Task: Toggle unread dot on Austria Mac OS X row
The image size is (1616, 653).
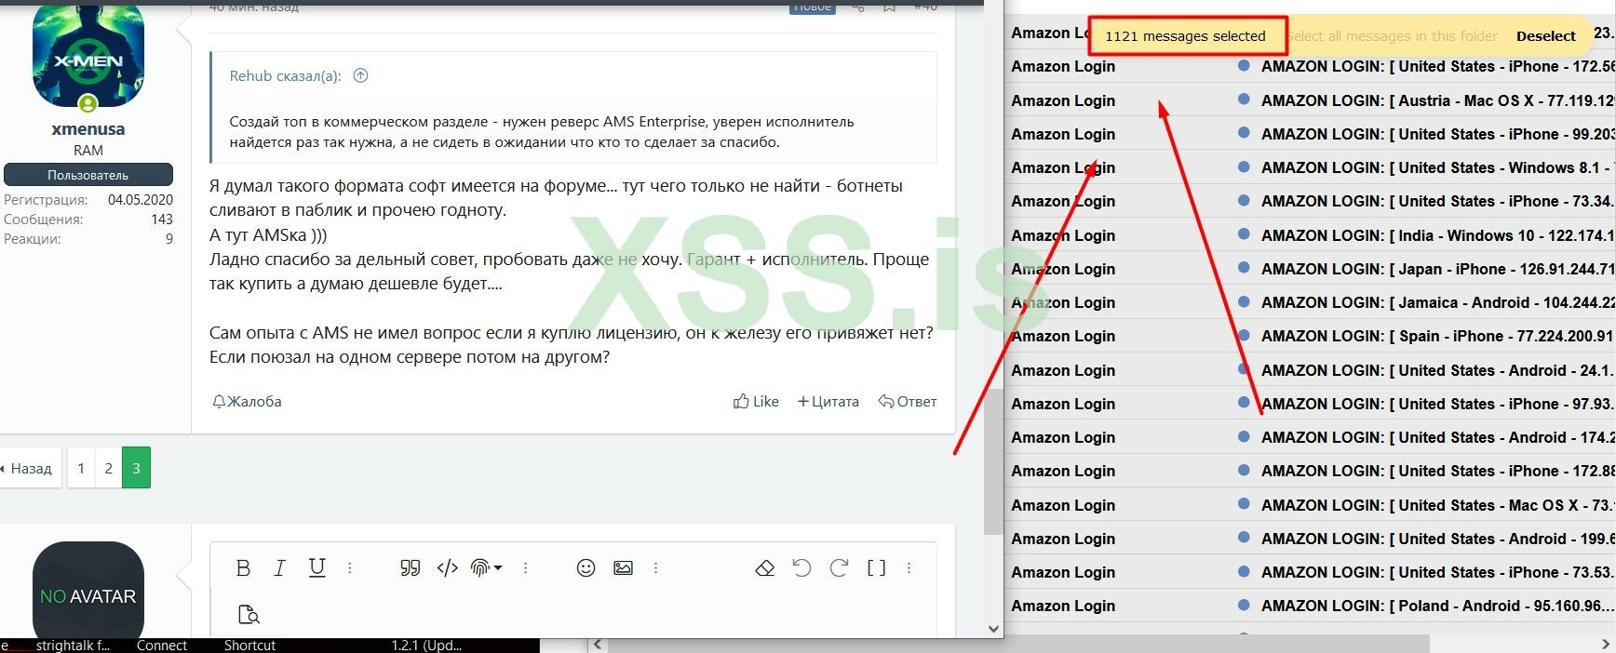Action: [x=1244, y=100]
